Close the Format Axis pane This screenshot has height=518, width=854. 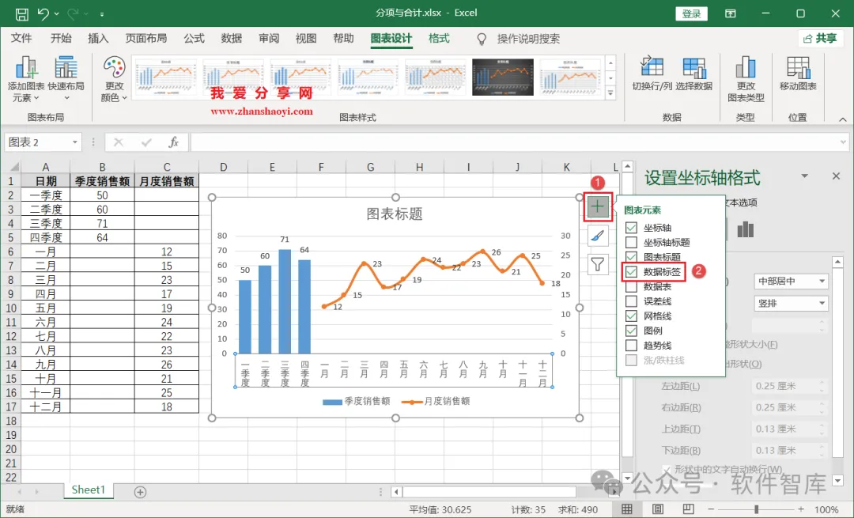[836, 176]
